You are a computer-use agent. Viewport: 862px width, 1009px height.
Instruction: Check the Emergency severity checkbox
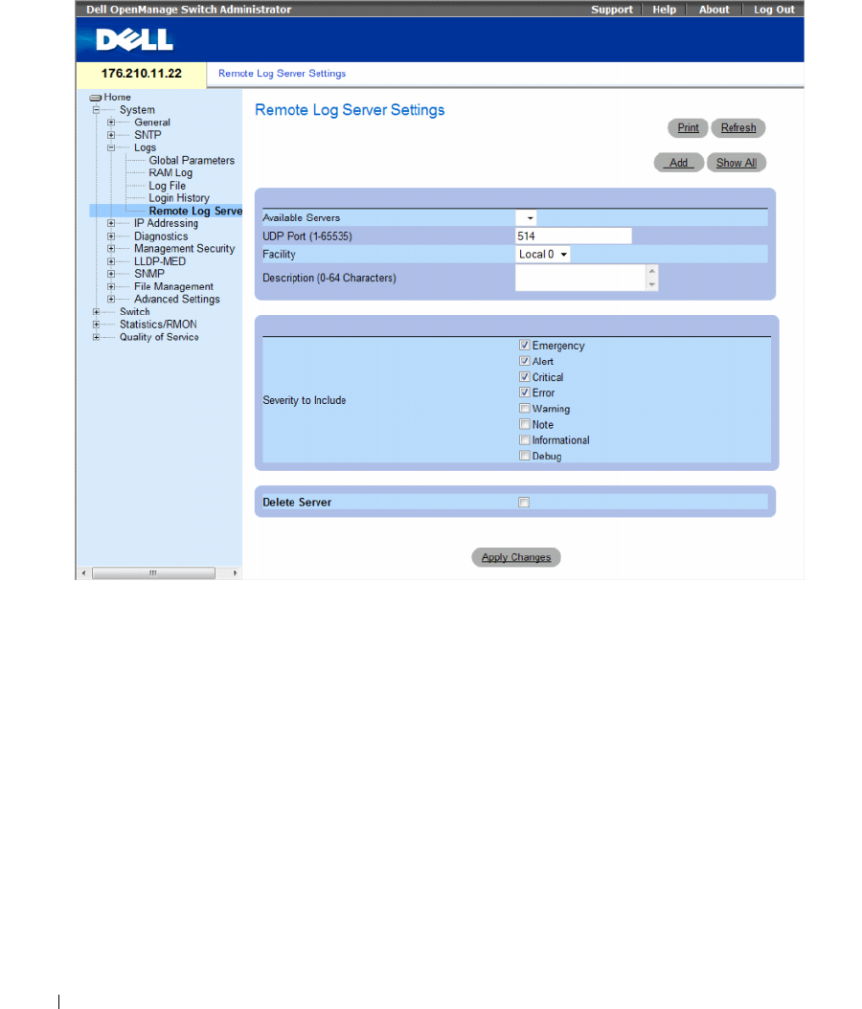pos(525,346)
